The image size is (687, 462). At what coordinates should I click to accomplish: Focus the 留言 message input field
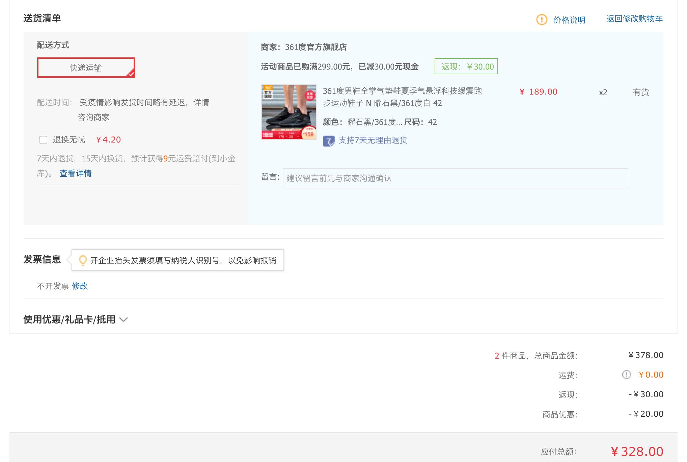455,178
